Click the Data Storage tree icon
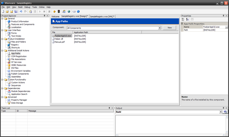Screen dimensions: 229x137 click(x=9, y=103)
